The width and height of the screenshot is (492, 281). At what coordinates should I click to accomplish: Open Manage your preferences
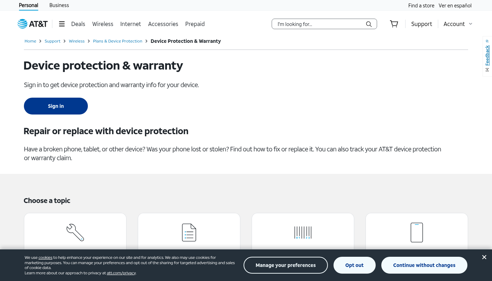(x=286, y=265)
